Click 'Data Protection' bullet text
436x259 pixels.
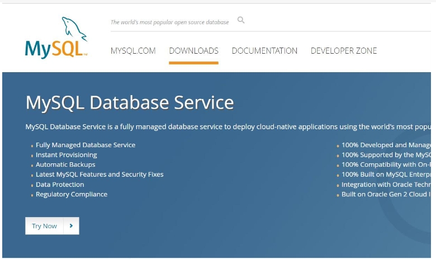click(x=60, y=185)
